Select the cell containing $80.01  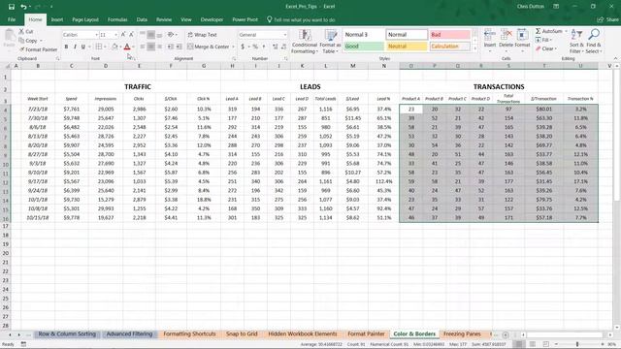tap(543, 109)
